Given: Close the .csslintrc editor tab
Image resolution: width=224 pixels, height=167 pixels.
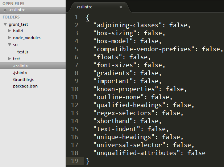Looking at the screenshot, I should click(x=121, y=7).
